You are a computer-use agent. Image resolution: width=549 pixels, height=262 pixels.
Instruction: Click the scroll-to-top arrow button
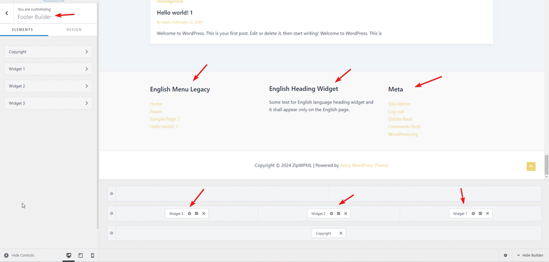click(531, 166)
